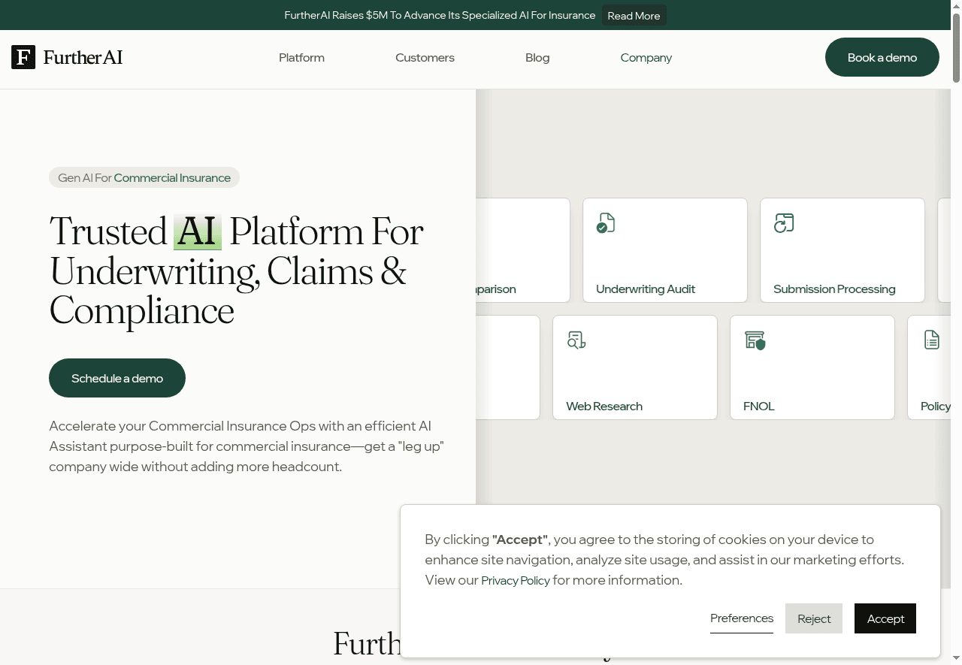Go to the Blog page
The width and height of the screenshot is (962, 665).
537,58
